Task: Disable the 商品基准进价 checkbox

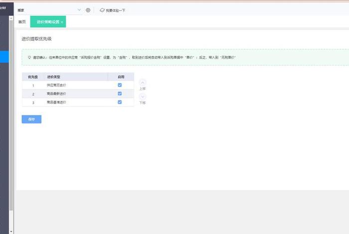Action: pyautogui.click(x=120, y=102)
